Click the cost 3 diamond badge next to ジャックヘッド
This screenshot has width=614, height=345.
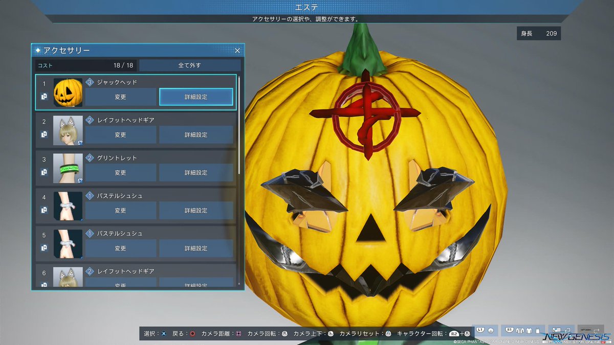click(x=90, y=82)
